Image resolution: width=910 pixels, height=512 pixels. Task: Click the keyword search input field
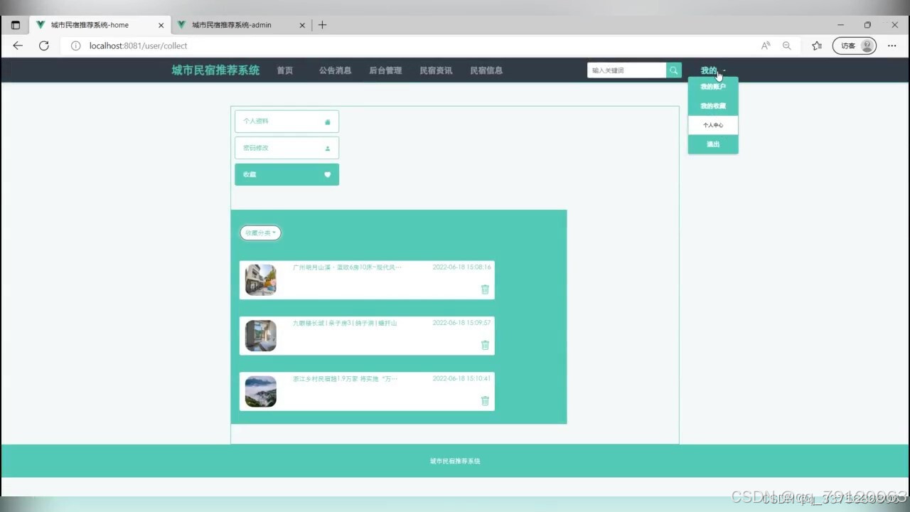pyautogui.click(x=627, y=70)
